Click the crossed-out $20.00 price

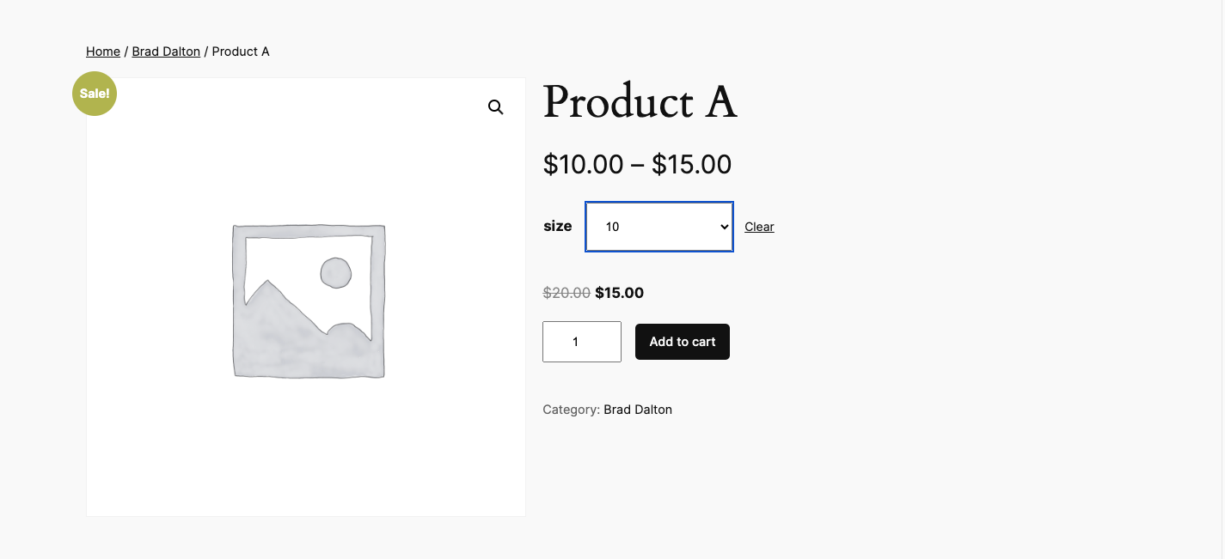pos(567,293)
